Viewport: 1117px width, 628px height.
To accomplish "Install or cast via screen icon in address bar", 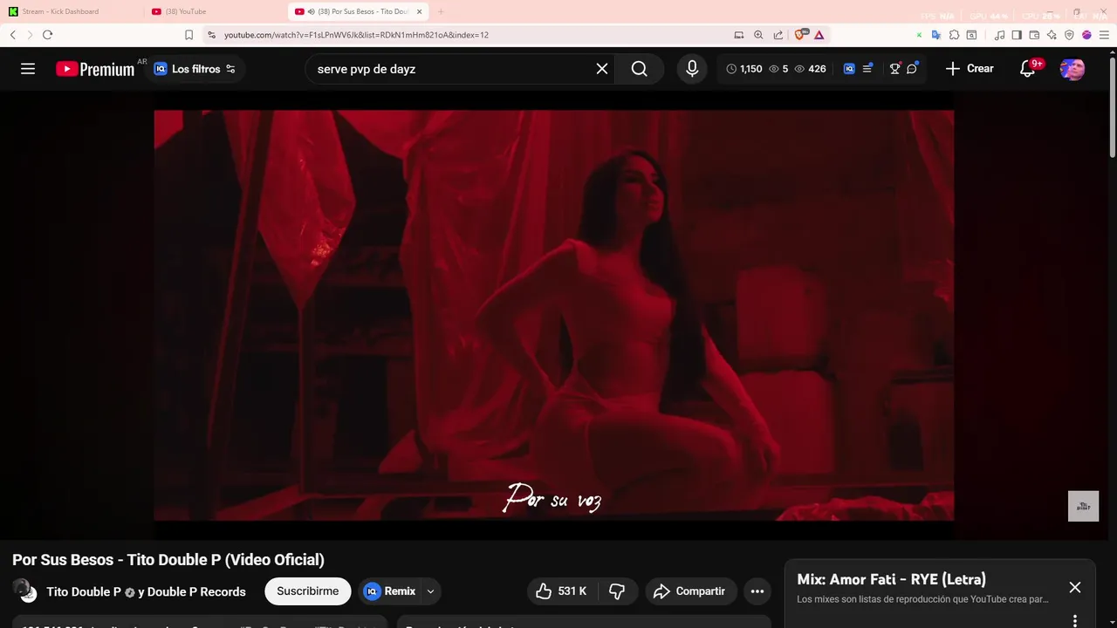I will pyautogui.click(x=739, y=35).
